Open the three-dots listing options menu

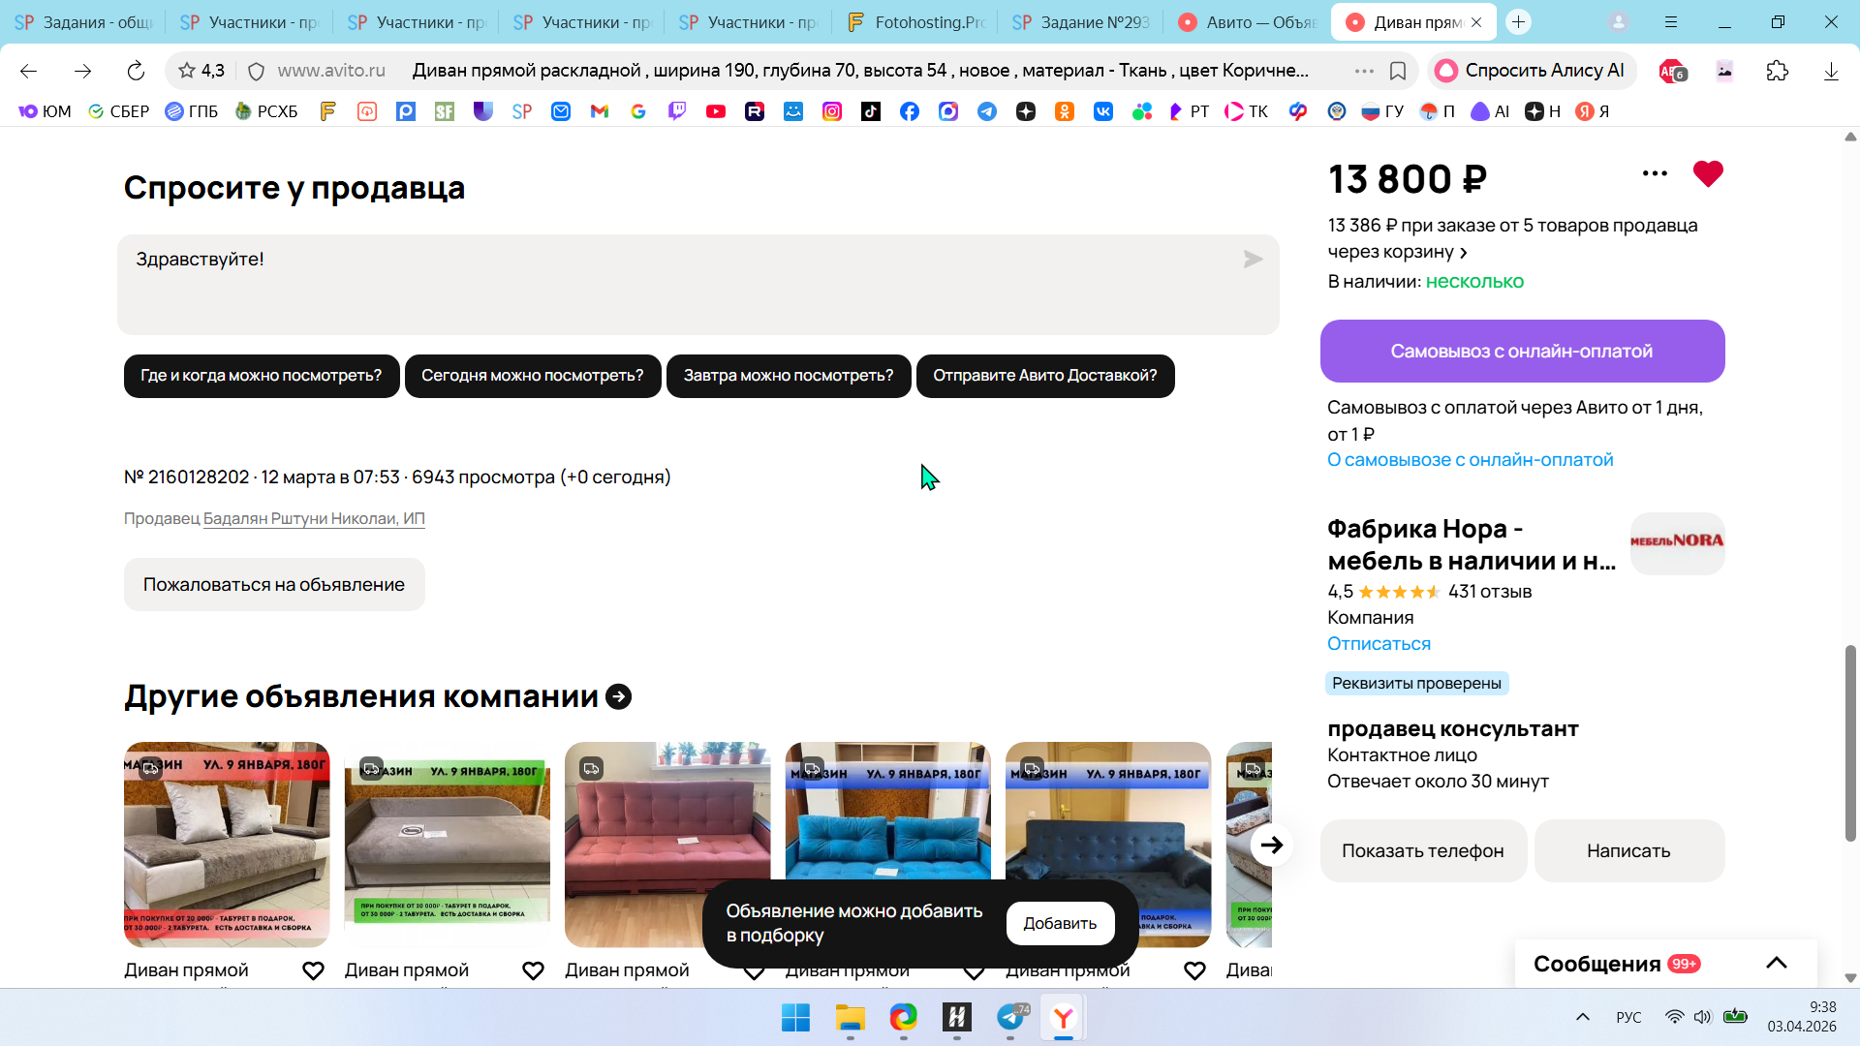1655,174
